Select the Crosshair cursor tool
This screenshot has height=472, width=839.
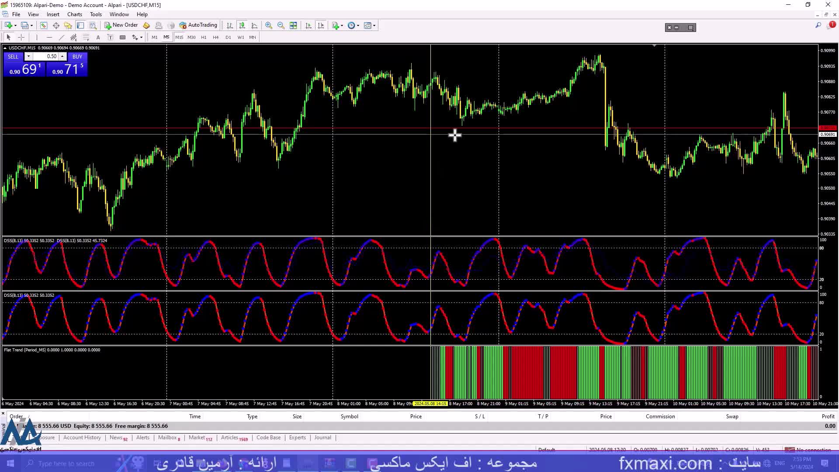click(21, 37)
